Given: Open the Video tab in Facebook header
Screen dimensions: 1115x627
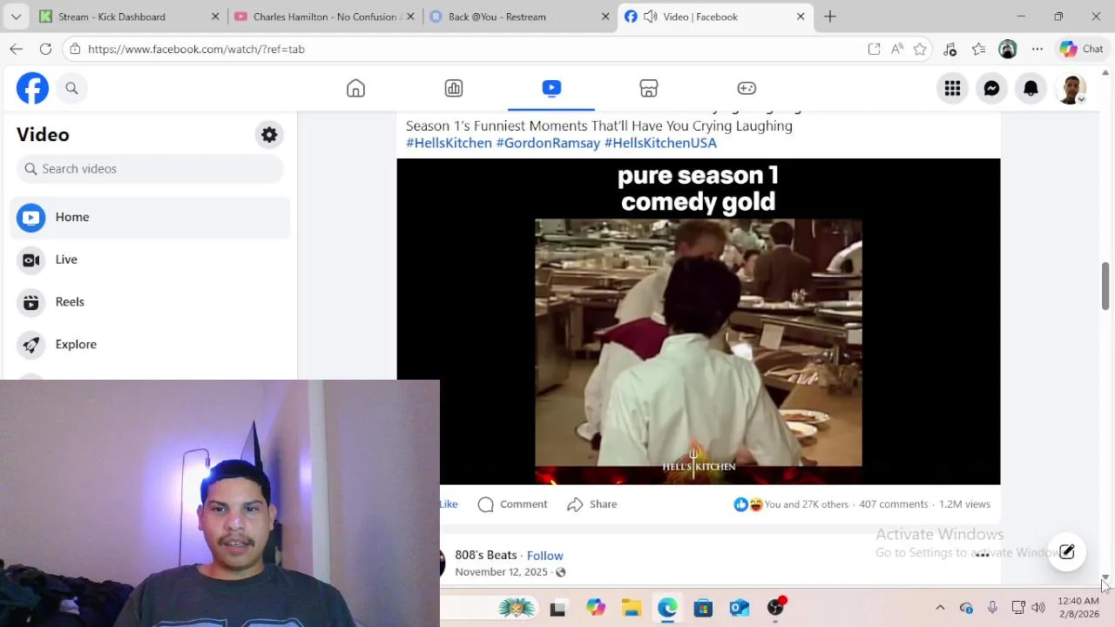Looking at the screenshot, I should point(551,88).
